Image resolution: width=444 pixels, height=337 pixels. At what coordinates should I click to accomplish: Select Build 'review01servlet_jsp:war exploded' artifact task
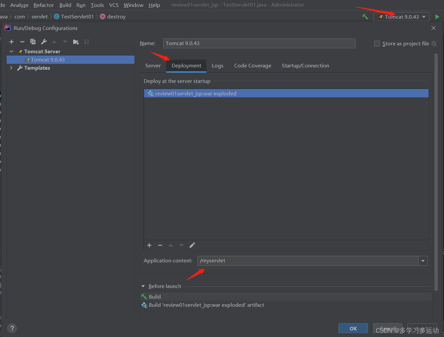click(286, 305)
